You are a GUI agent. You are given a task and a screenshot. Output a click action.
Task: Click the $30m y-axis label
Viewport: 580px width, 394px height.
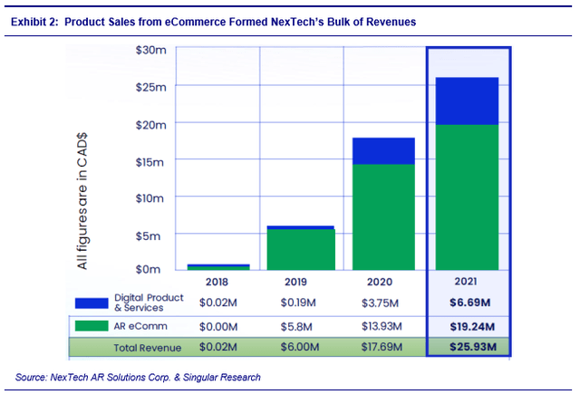point(151,50)
